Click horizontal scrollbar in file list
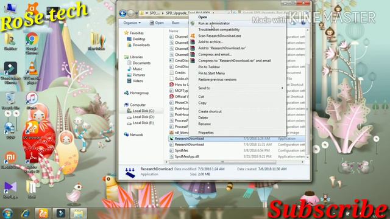Screen dimensions: 390x219 (222, 162)
